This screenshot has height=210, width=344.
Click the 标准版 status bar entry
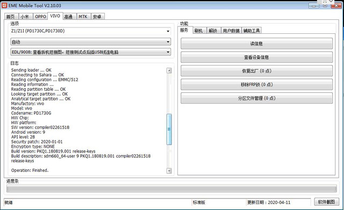(x=199, y=202)
